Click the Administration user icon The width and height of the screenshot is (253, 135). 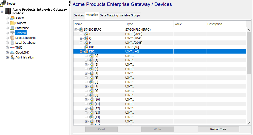(12, 57)
